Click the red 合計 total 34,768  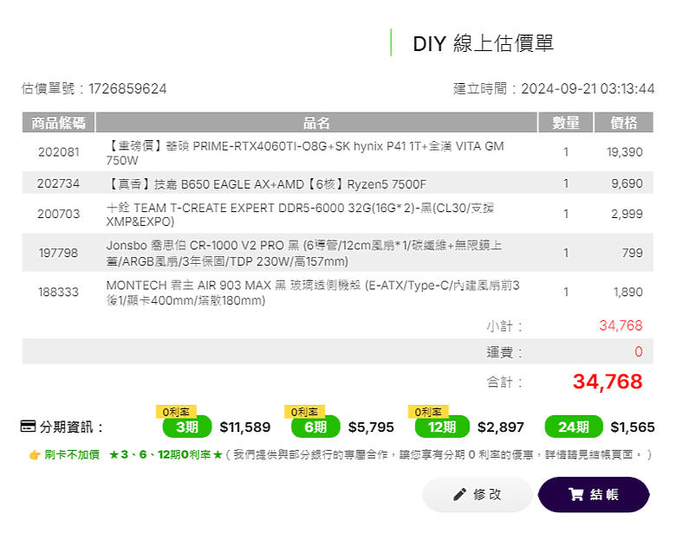point(608,382)
